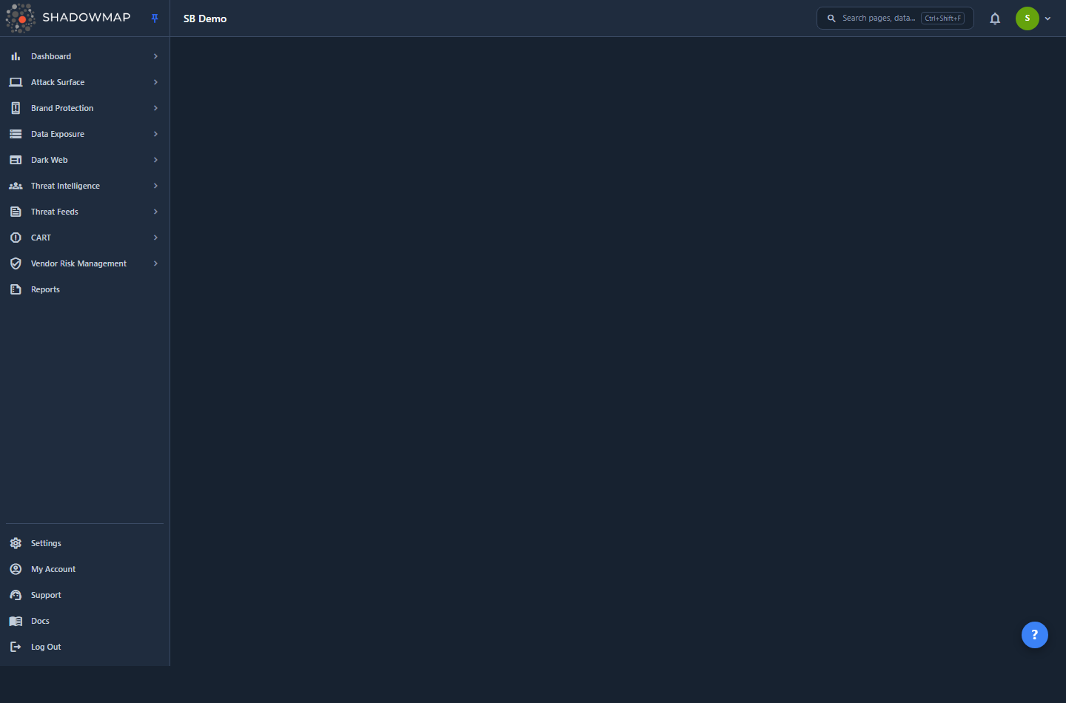Open the Support link
The height and width of the screenshot is (703, 1066).
pyautogui.click(x=46, y=595)
